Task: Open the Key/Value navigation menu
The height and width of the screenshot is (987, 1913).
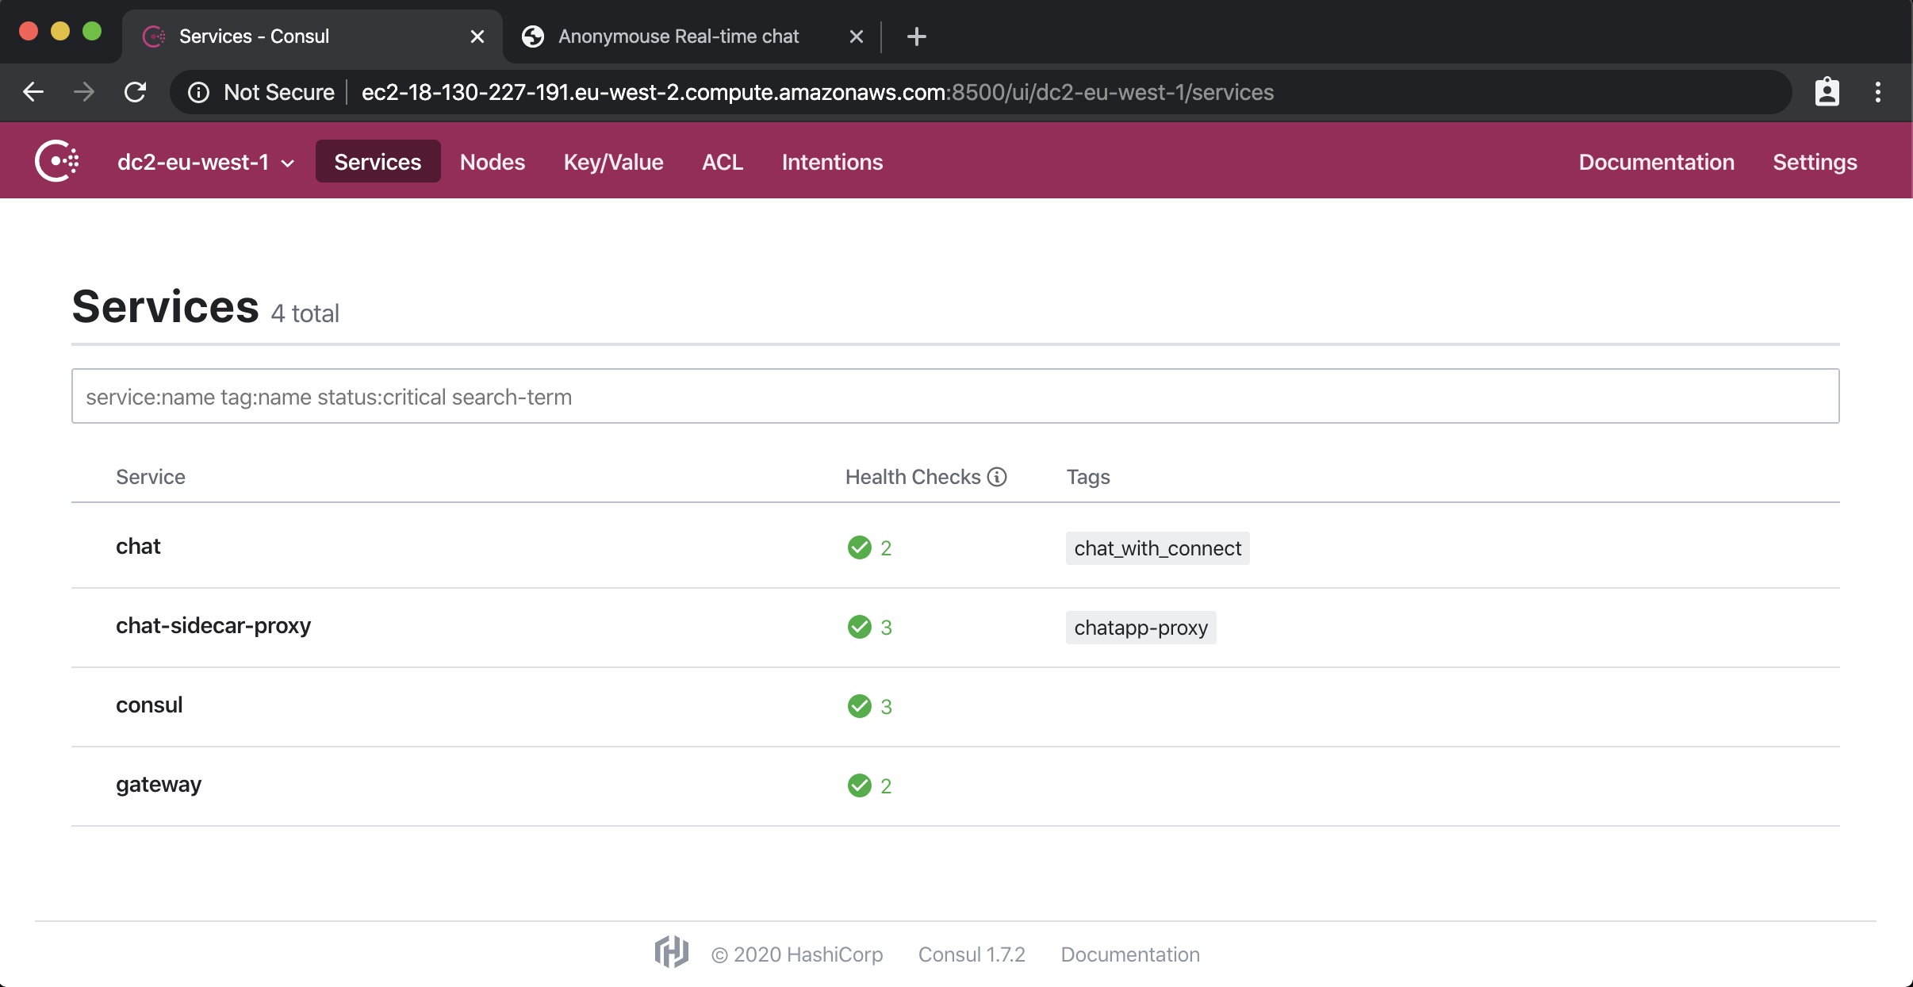Action: point(612,161)
